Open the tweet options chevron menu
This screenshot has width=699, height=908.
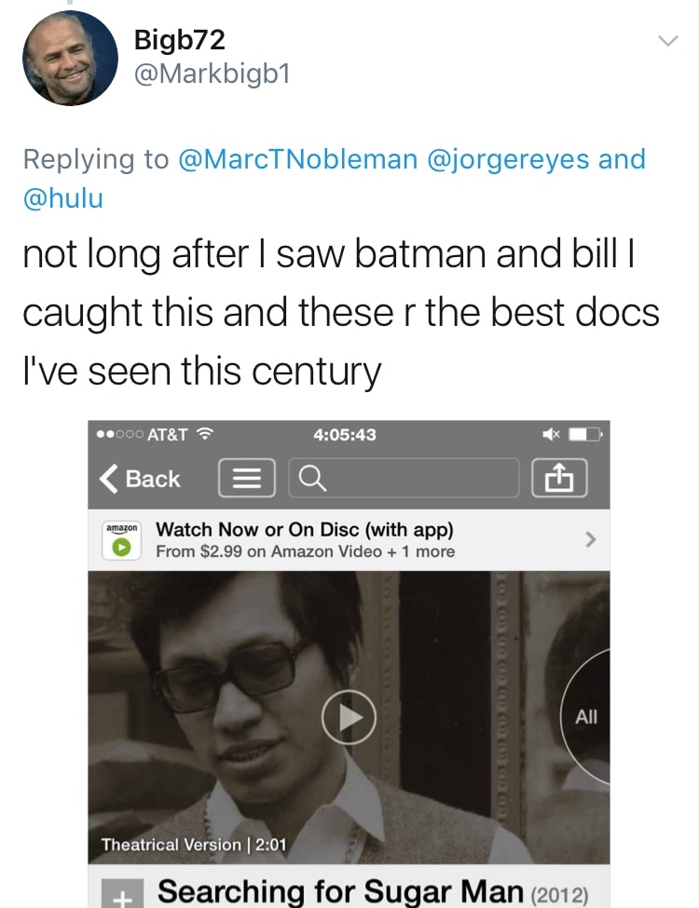(666, 41)
